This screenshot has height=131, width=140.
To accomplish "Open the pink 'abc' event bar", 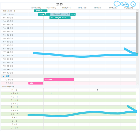I will click(36, 83).
